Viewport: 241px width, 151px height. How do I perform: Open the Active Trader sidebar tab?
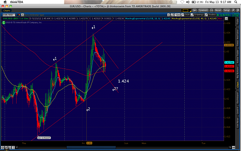click(x=238, y=57)
